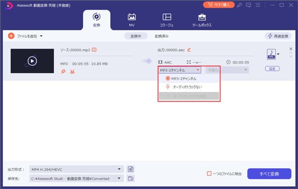The width and height of the screenshot is (298, 189).
Task: Click the Aiseesoft app logo
Action: (x=9, y=5)
